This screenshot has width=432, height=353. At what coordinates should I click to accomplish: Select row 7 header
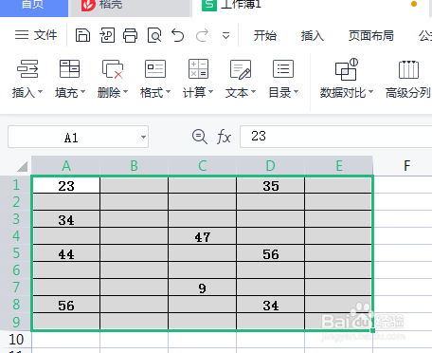pos(16,288)
